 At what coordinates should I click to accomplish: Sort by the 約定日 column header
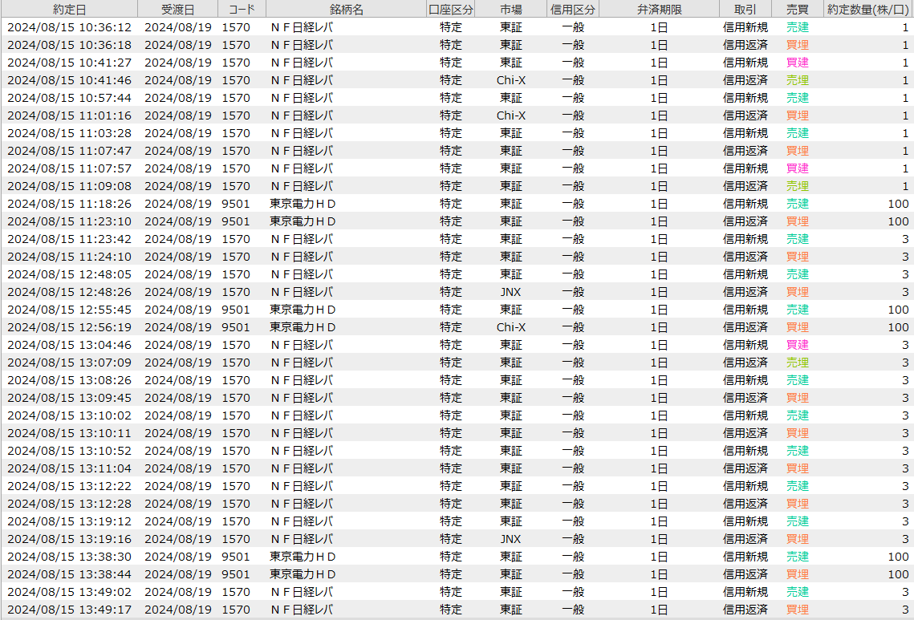69,9
